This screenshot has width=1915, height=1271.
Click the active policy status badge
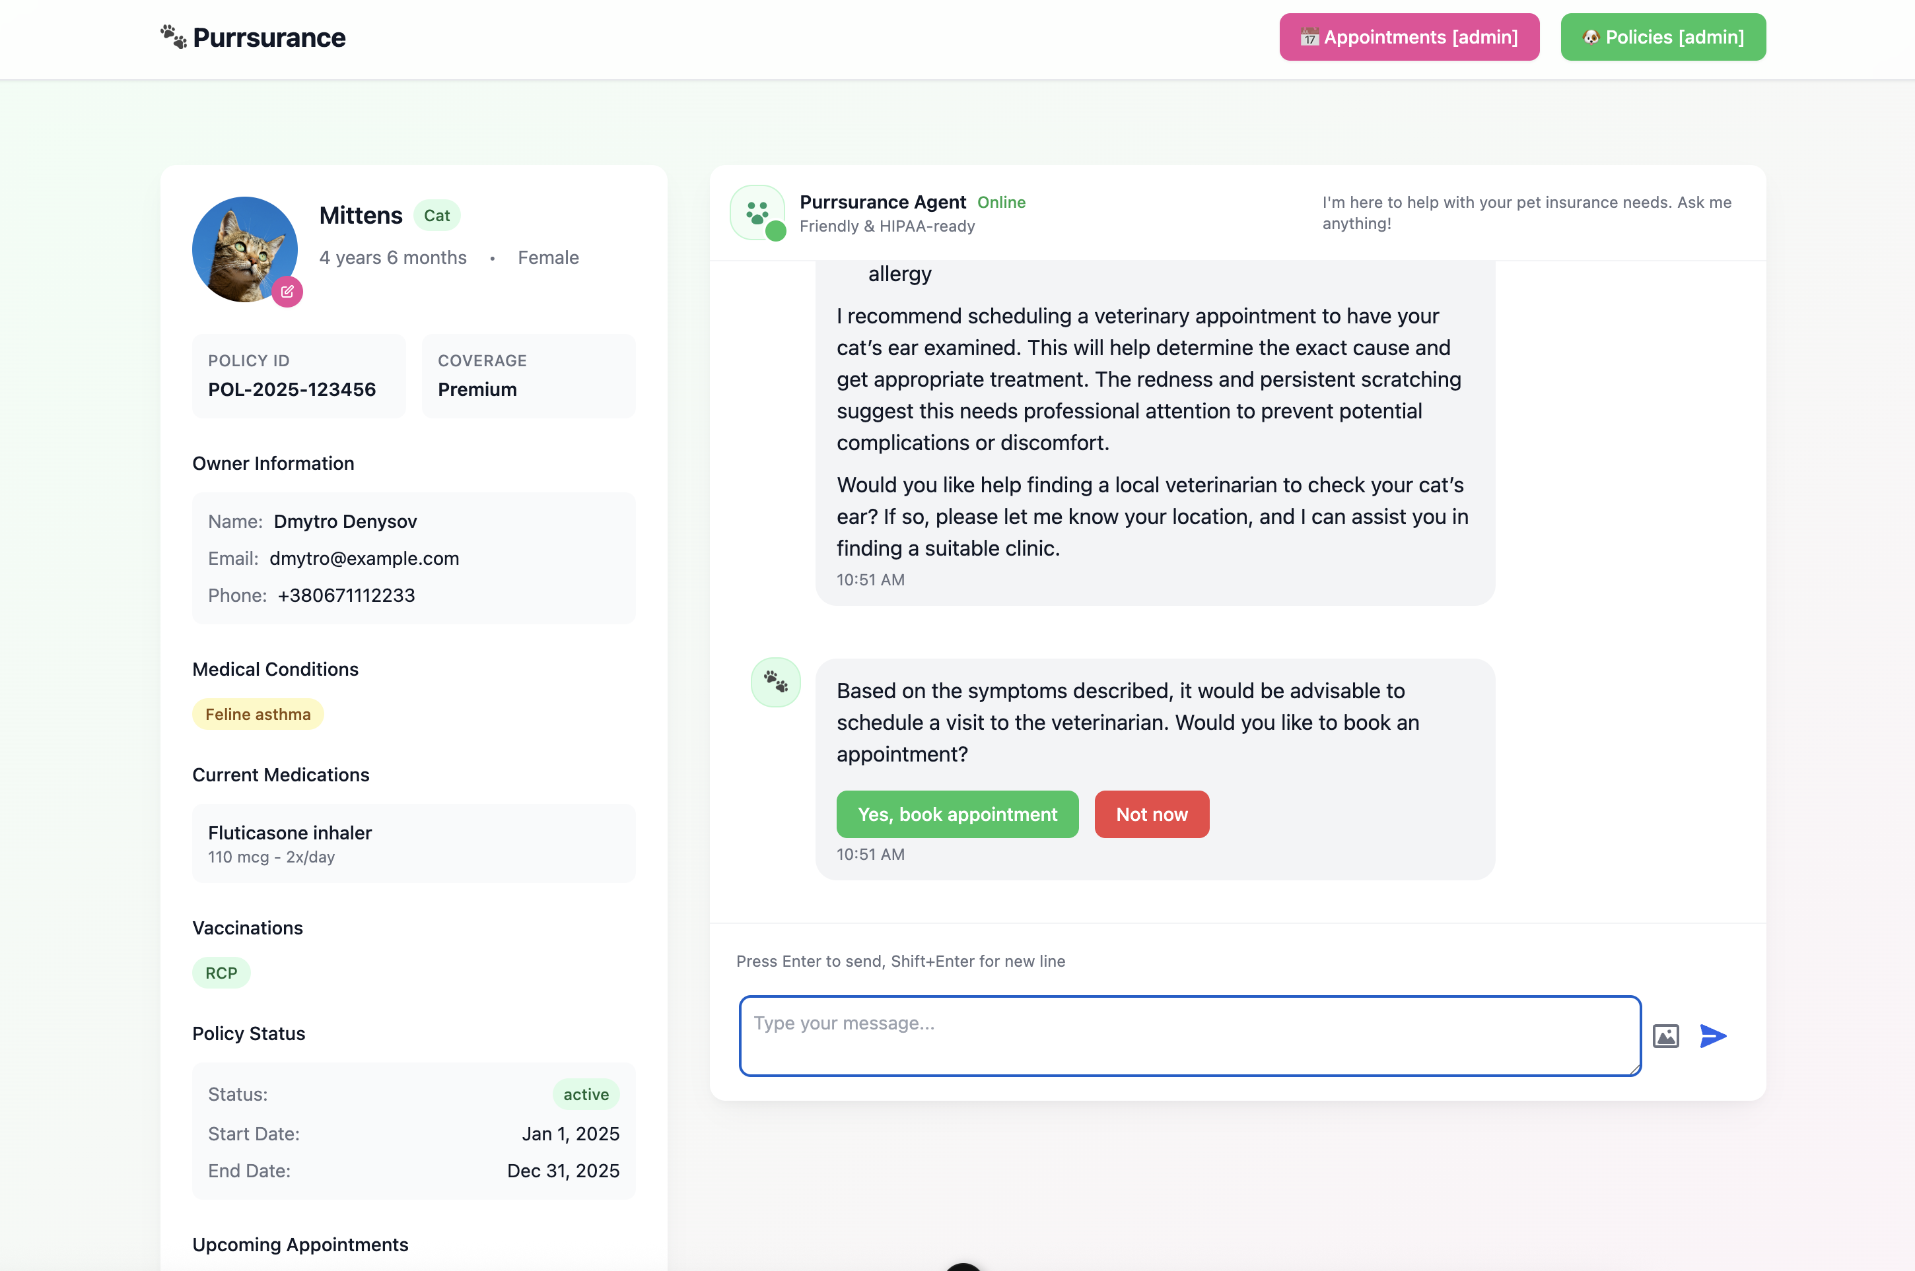[x=586, y=1094]
